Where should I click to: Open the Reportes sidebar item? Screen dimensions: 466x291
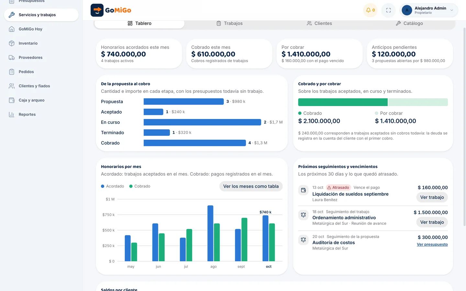click(41, 114)
